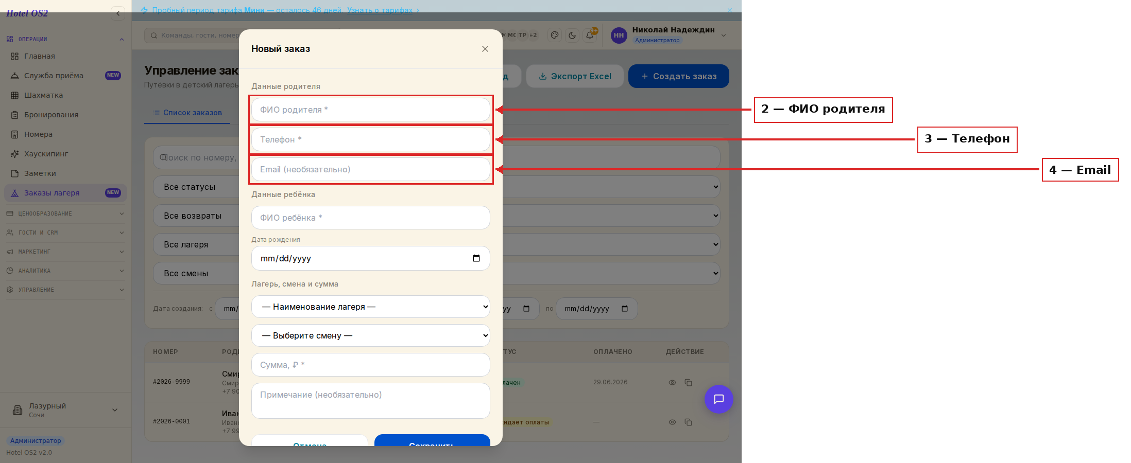Image resolution: width=1131 pixels, height=463 pixels.
Task: Open the theme palette icon
Action: click(555, 35)
